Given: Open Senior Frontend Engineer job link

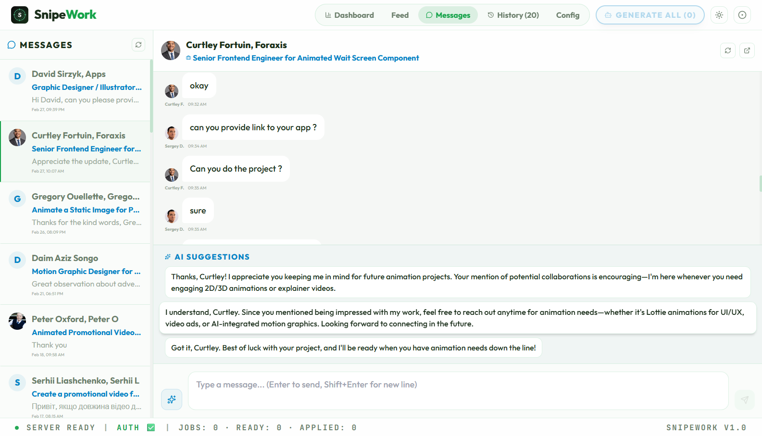Looking at the screenshot, I should click(305, 58).
